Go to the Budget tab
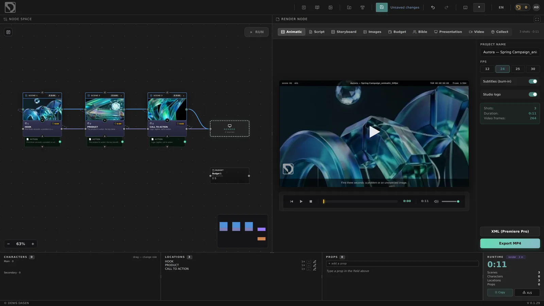 (397, 32)
